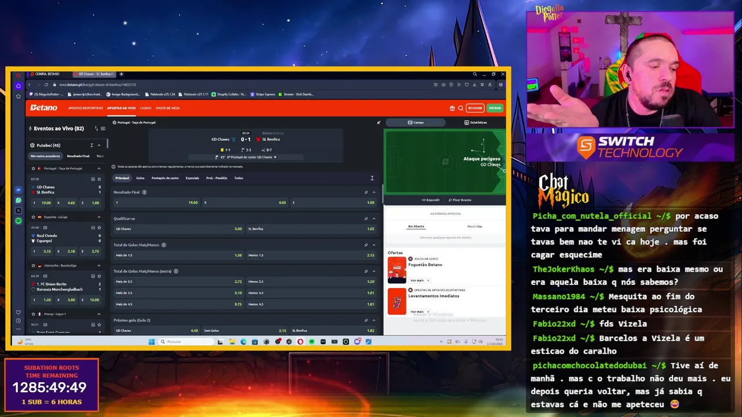Click info icon next to Resultado Final market

(x=144, y=192)
